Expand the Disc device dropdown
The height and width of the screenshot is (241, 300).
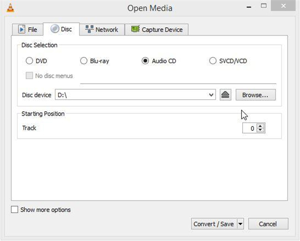211,95
